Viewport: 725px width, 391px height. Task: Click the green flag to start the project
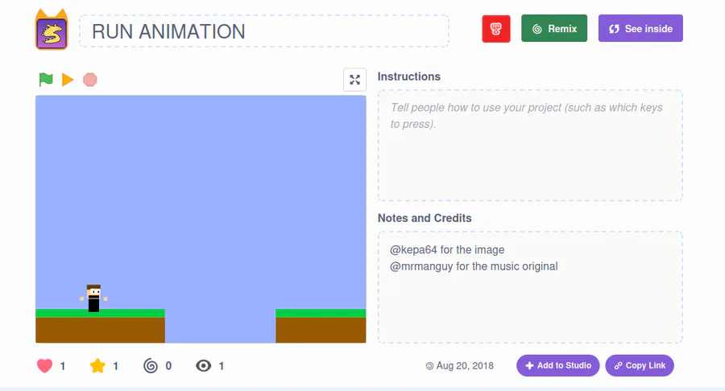pos(46,80)
